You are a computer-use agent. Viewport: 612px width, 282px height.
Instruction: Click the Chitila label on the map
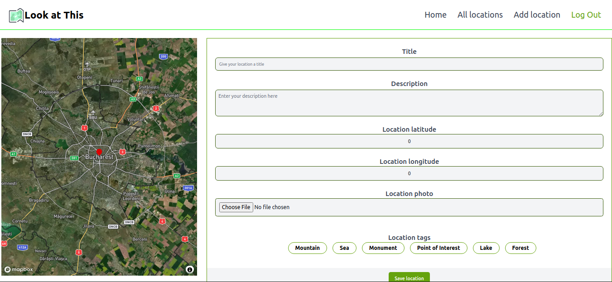(42, 109)
